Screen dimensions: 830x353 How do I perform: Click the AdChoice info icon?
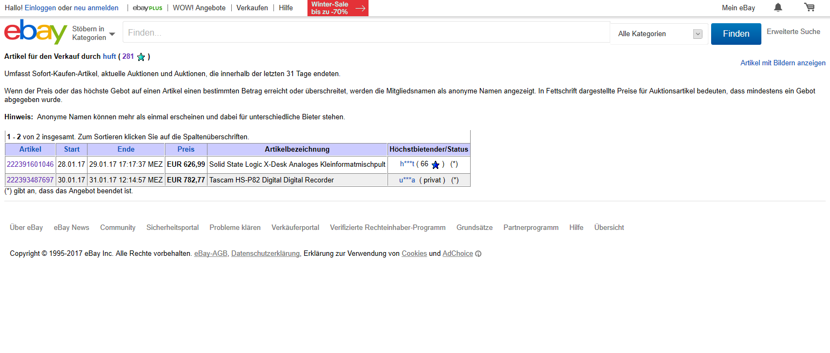pos(478,254)
